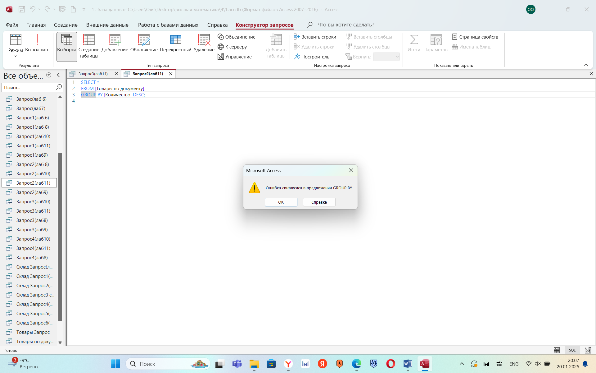Image resolution: width=596 pixels, height=373 pixels.
Task: Open Windows Start menu on taskbar
Action: point(115,364)
